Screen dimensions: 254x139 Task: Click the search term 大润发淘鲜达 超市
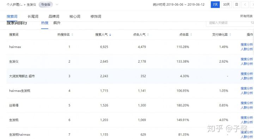point(22,76)
